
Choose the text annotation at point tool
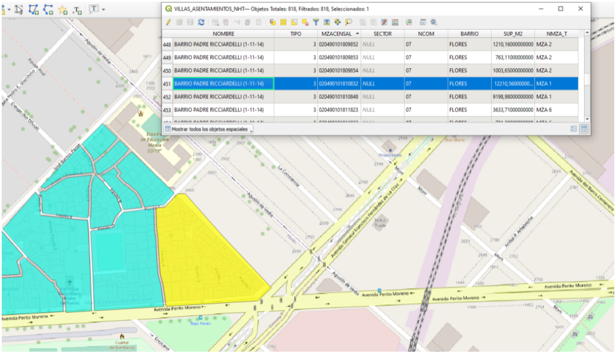[77, 10]
